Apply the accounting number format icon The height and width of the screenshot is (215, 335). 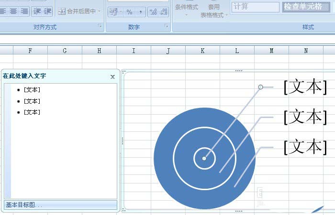[x=113, y=11]
